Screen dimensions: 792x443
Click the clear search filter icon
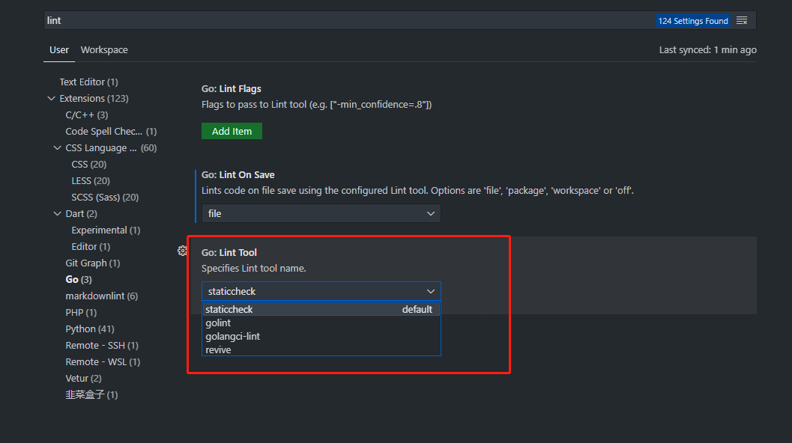click(742, 21)
